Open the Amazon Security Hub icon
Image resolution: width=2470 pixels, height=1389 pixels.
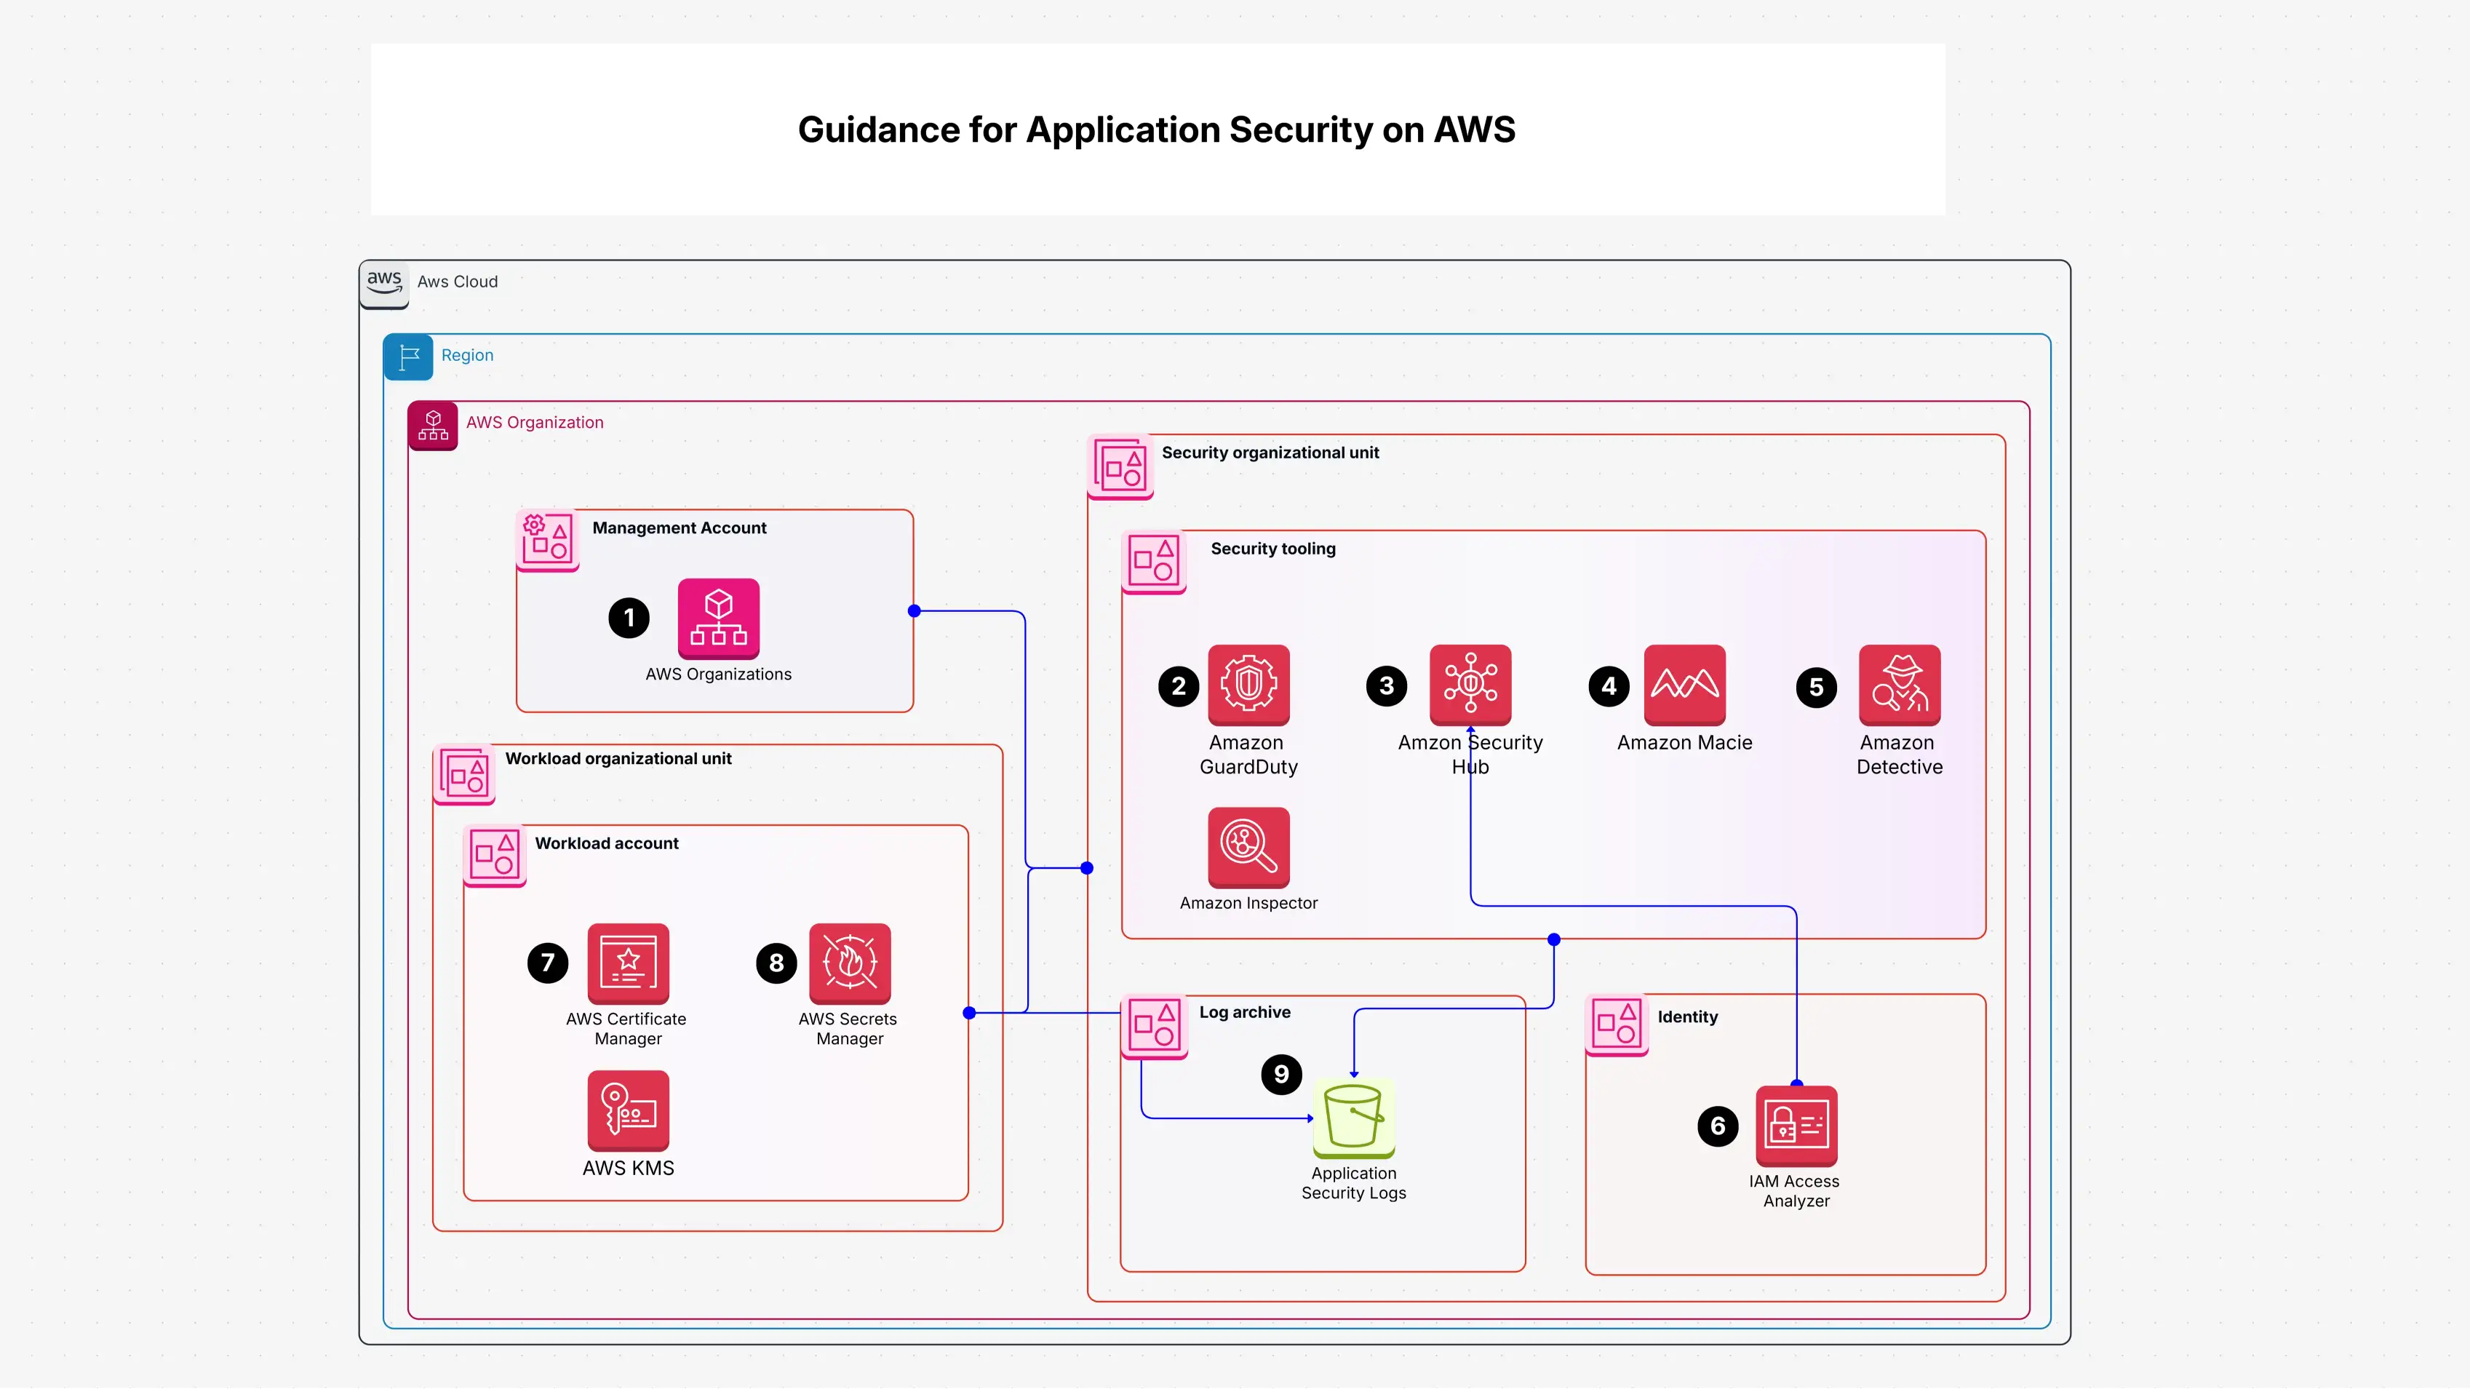[1470, 684]
